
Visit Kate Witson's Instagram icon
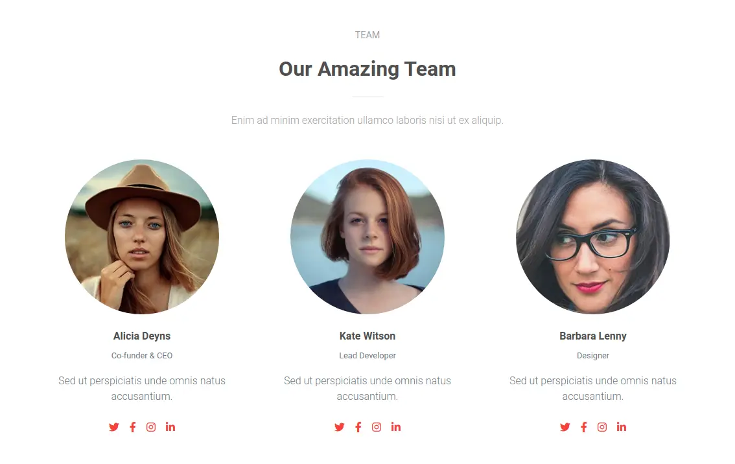pyautogui.click(x=377, y=427)
